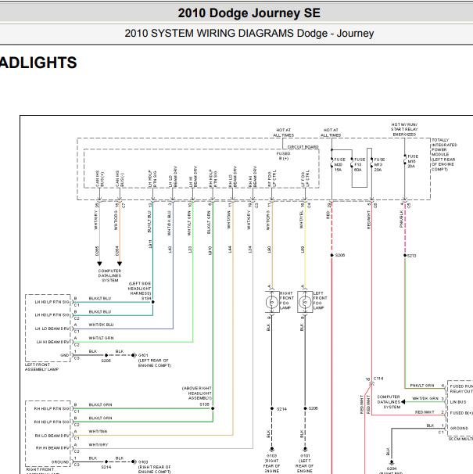Viewport: 473px width, 474px height.
Task: Click the S135 splice dot
Action: pos(213,408)
